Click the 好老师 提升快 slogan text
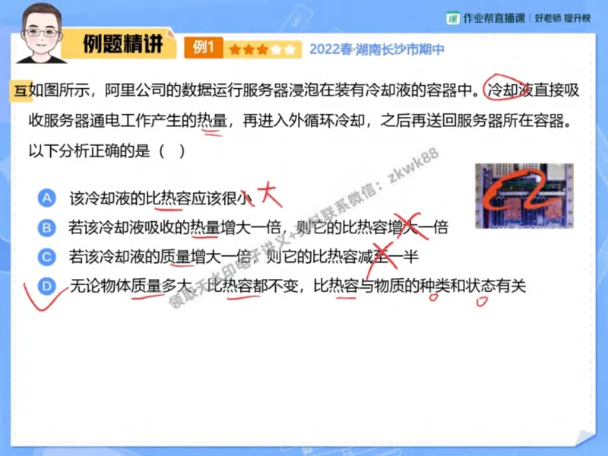Screen dimensions: 608x456 [x=562, y=18]
